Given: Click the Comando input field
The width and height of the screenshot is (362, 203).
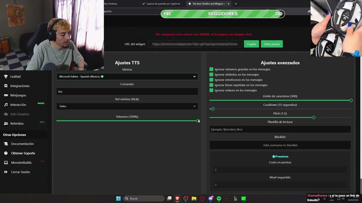Looking at the screenshot, I should [127, 92].
